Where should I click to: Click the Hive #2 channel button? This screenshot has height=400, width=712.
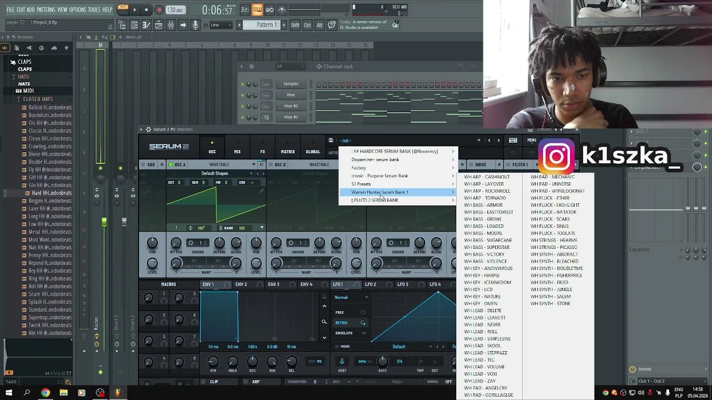click(291, 106)
